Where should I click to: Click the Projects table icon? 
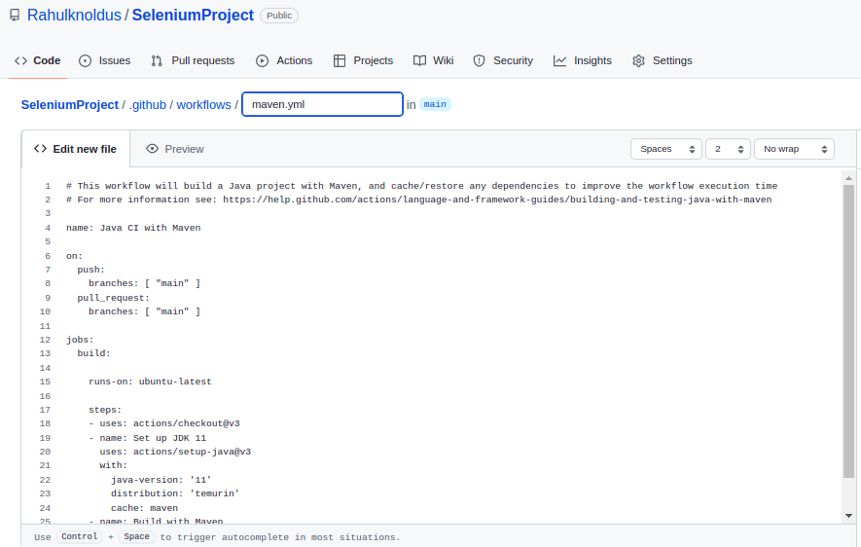tap(340, 60)
